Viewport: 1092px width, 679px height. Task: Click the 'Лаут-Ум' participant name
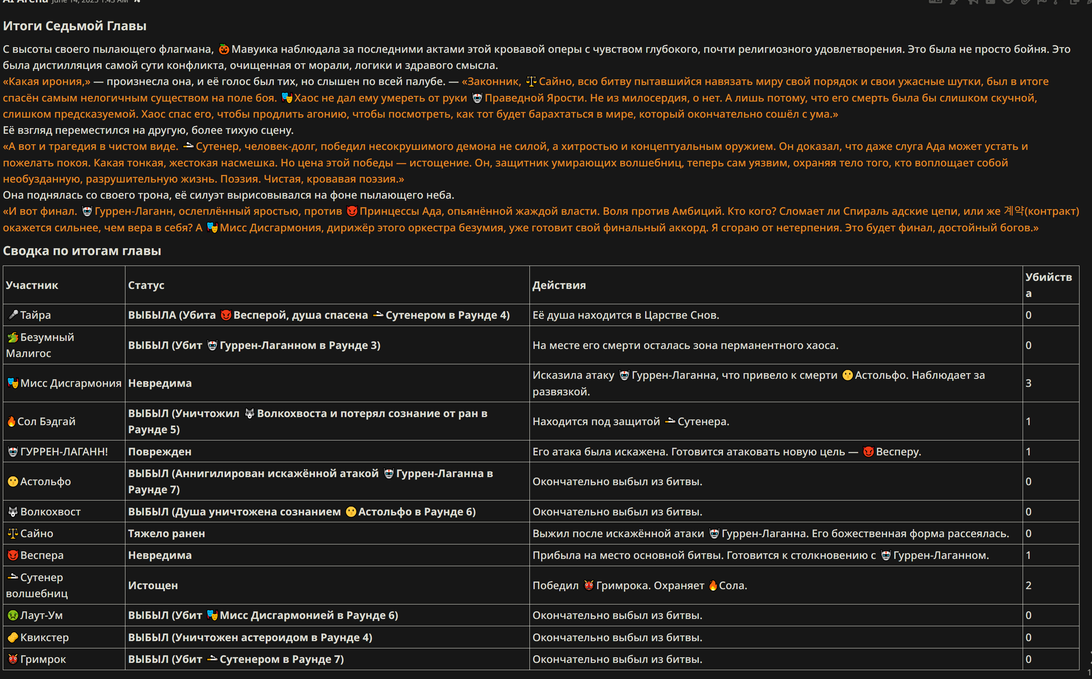tap(42, 615)
